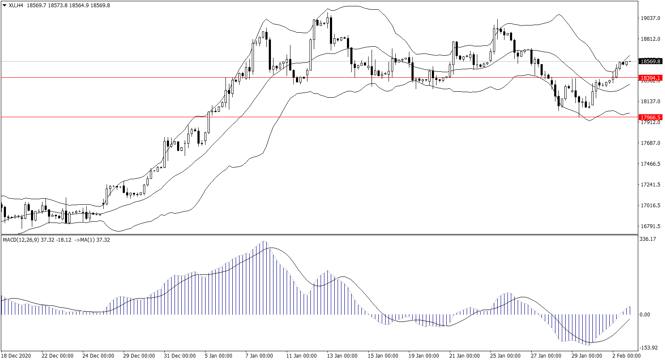Click the -153.92 value on MACD scale

click(648, 348)
